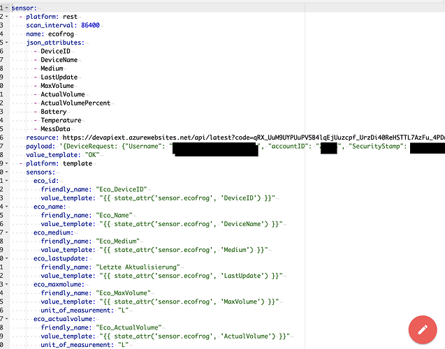445x349 pixels.
Task: Click friendly_name "Eco_Name"
Action: pos(87,215)
